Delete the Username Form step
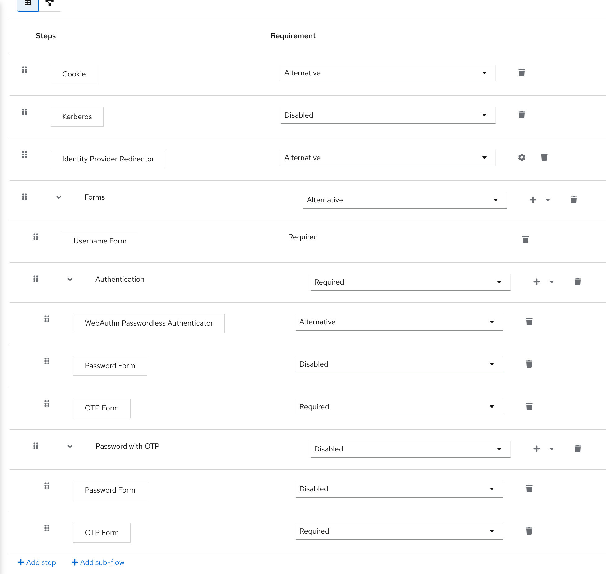 click(x=525, y=239)
